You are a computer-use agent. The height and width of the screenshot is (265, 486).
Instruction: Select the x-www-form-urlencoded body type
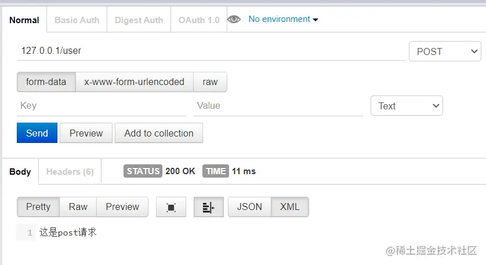click(134, 82)
